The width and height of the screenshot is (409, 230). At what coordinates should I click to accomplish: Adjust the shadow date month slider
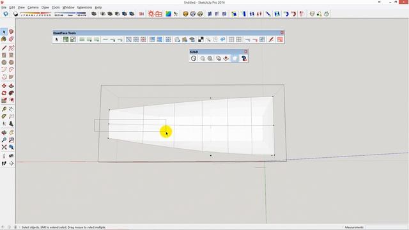(36, 14)
